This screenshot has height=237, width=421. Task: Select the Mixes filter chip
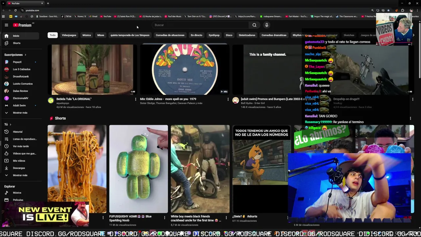coord(101,35)
